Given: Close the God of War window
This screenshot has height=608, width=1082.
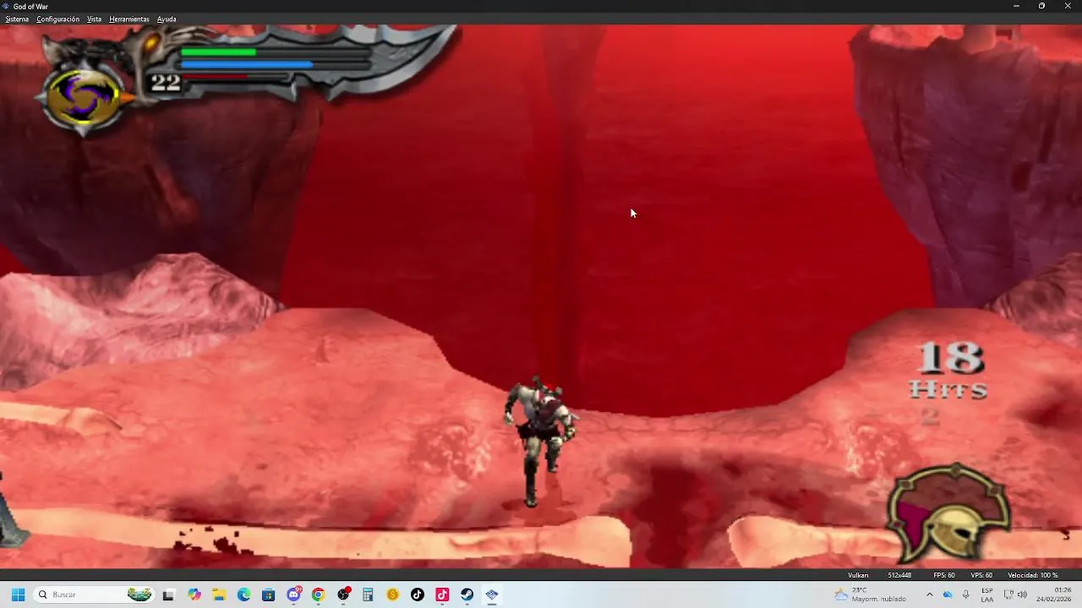Looking at the screenshot, I should click(1068, 6).
